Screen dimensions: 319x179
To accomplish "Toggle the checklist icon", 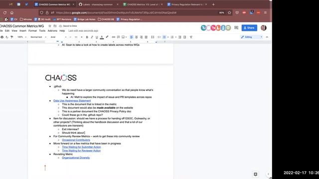I will tap(159, 37).
